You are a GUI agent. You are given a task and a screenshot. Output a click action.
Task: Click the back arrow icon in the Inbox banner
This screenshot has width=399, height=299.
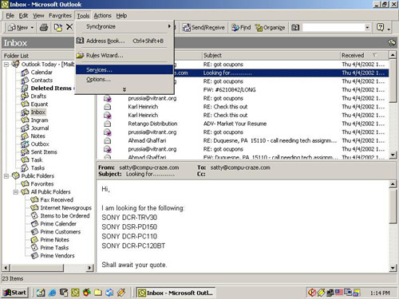click(x=392, y=42)
